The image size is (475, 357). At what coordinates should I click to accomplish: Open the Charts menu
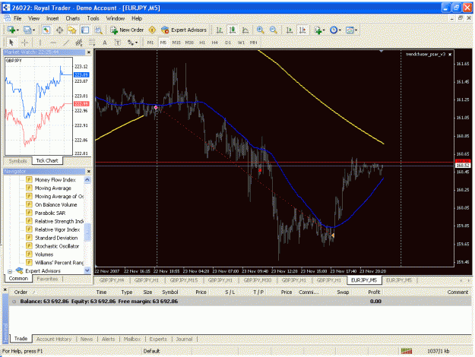coord(73,18)
